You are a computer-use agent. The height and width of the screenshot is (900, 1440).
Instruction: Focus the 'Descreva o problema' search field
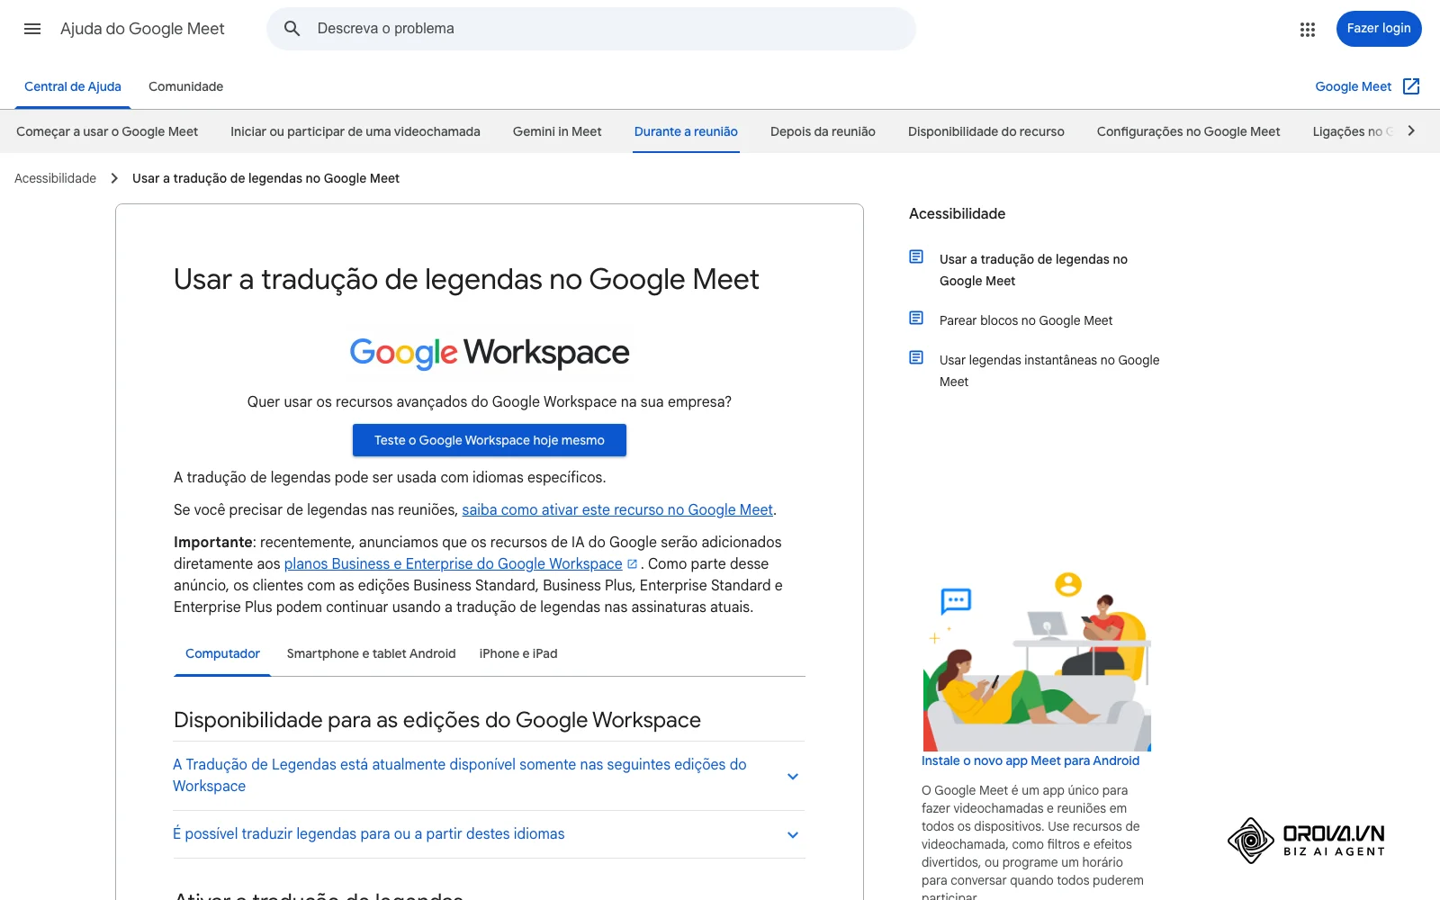pyautogui.click(x=591, y=29)
